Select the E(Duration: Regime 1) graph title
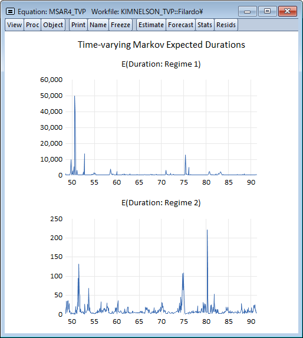 161,64
